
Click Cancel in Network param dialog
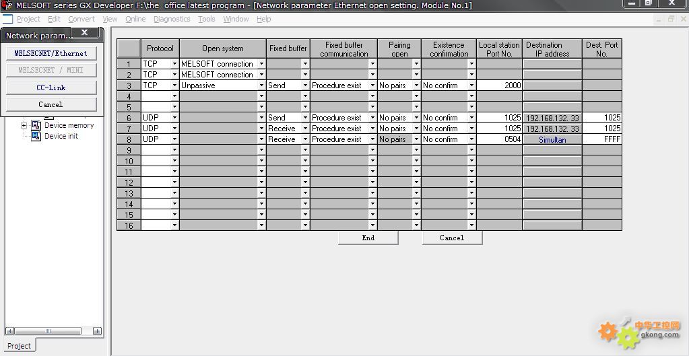(51, 104)
